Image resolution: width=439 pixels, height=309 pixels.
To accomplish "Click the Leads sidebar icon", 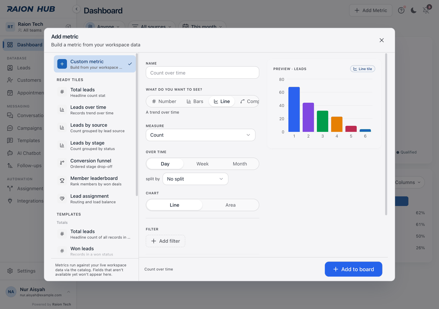I will click(10, 68).
